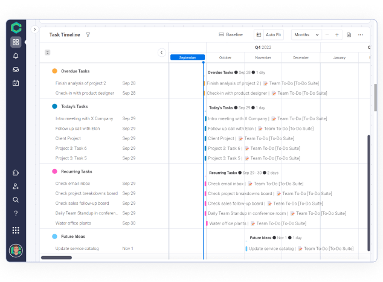Select 'Update service catalog' in task list
This screenshot has width=383, height=282.
(x=77, y=249)
